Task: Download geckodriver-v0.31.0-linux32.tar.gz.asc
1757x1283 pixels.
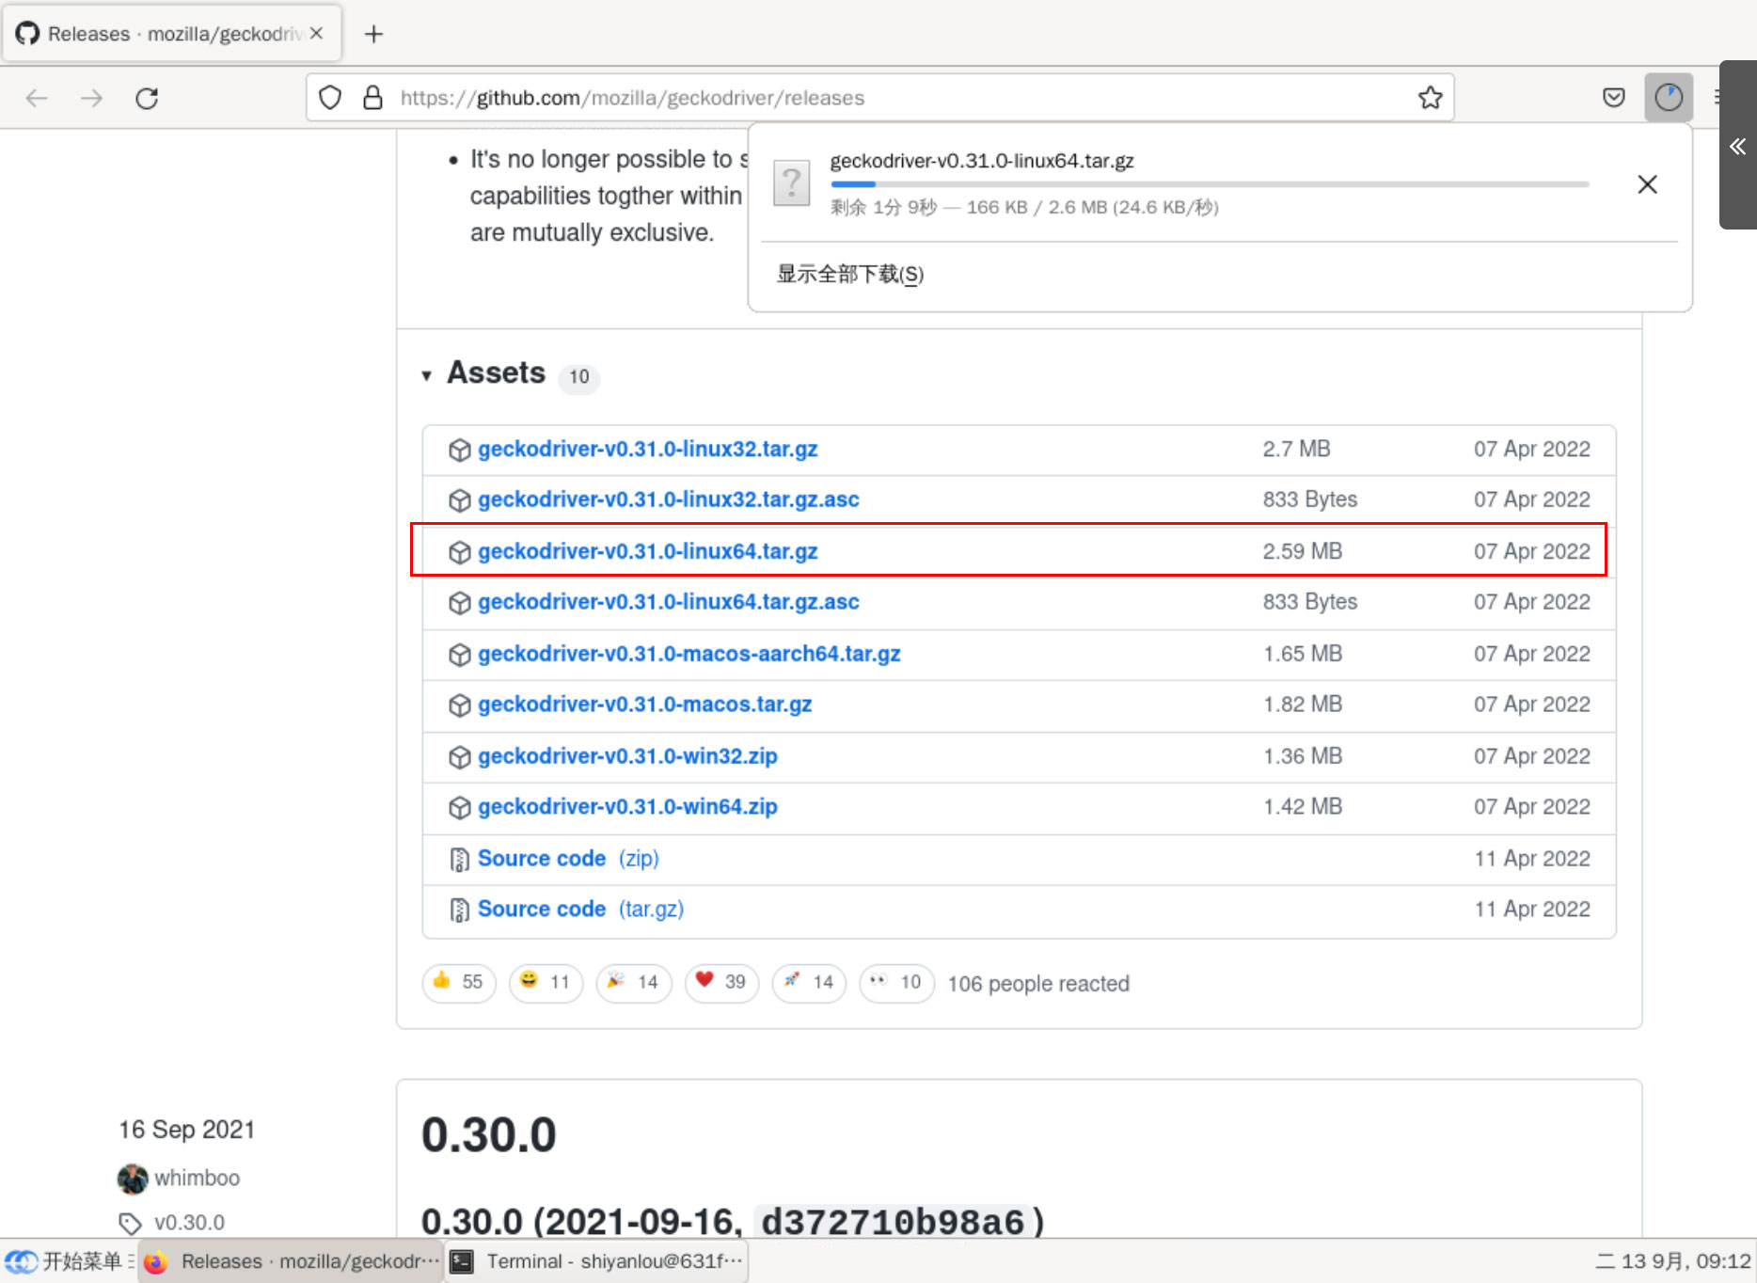Action: 668,499
